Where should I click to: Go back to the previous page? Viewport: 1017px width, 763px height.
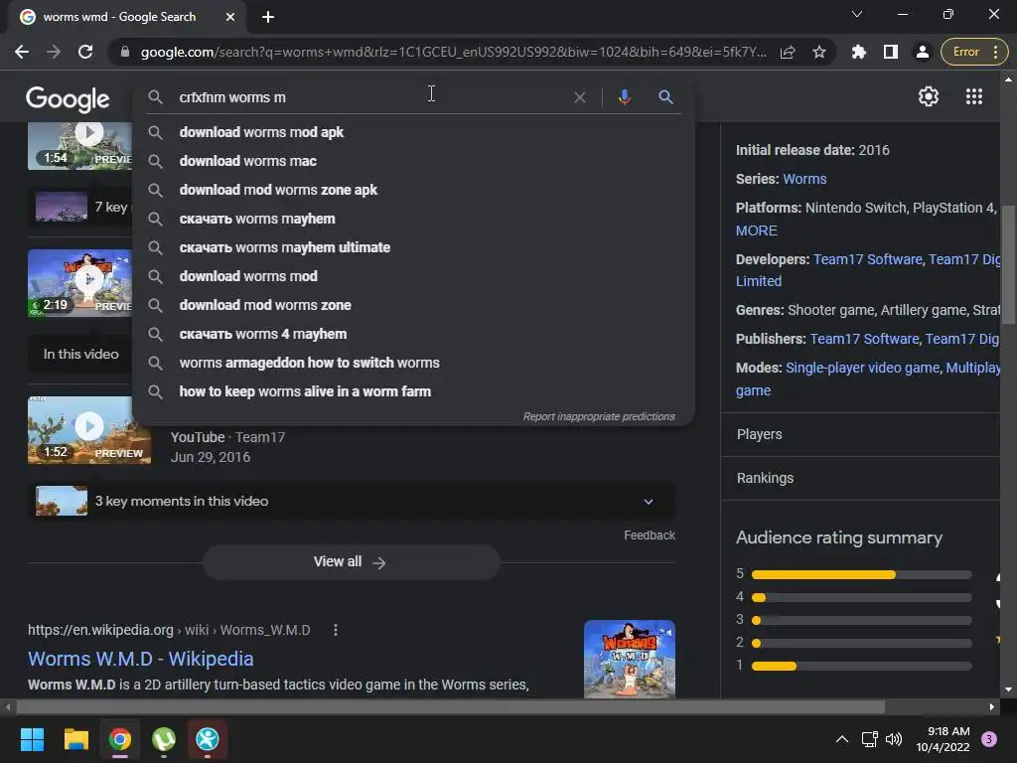point(22,52)
